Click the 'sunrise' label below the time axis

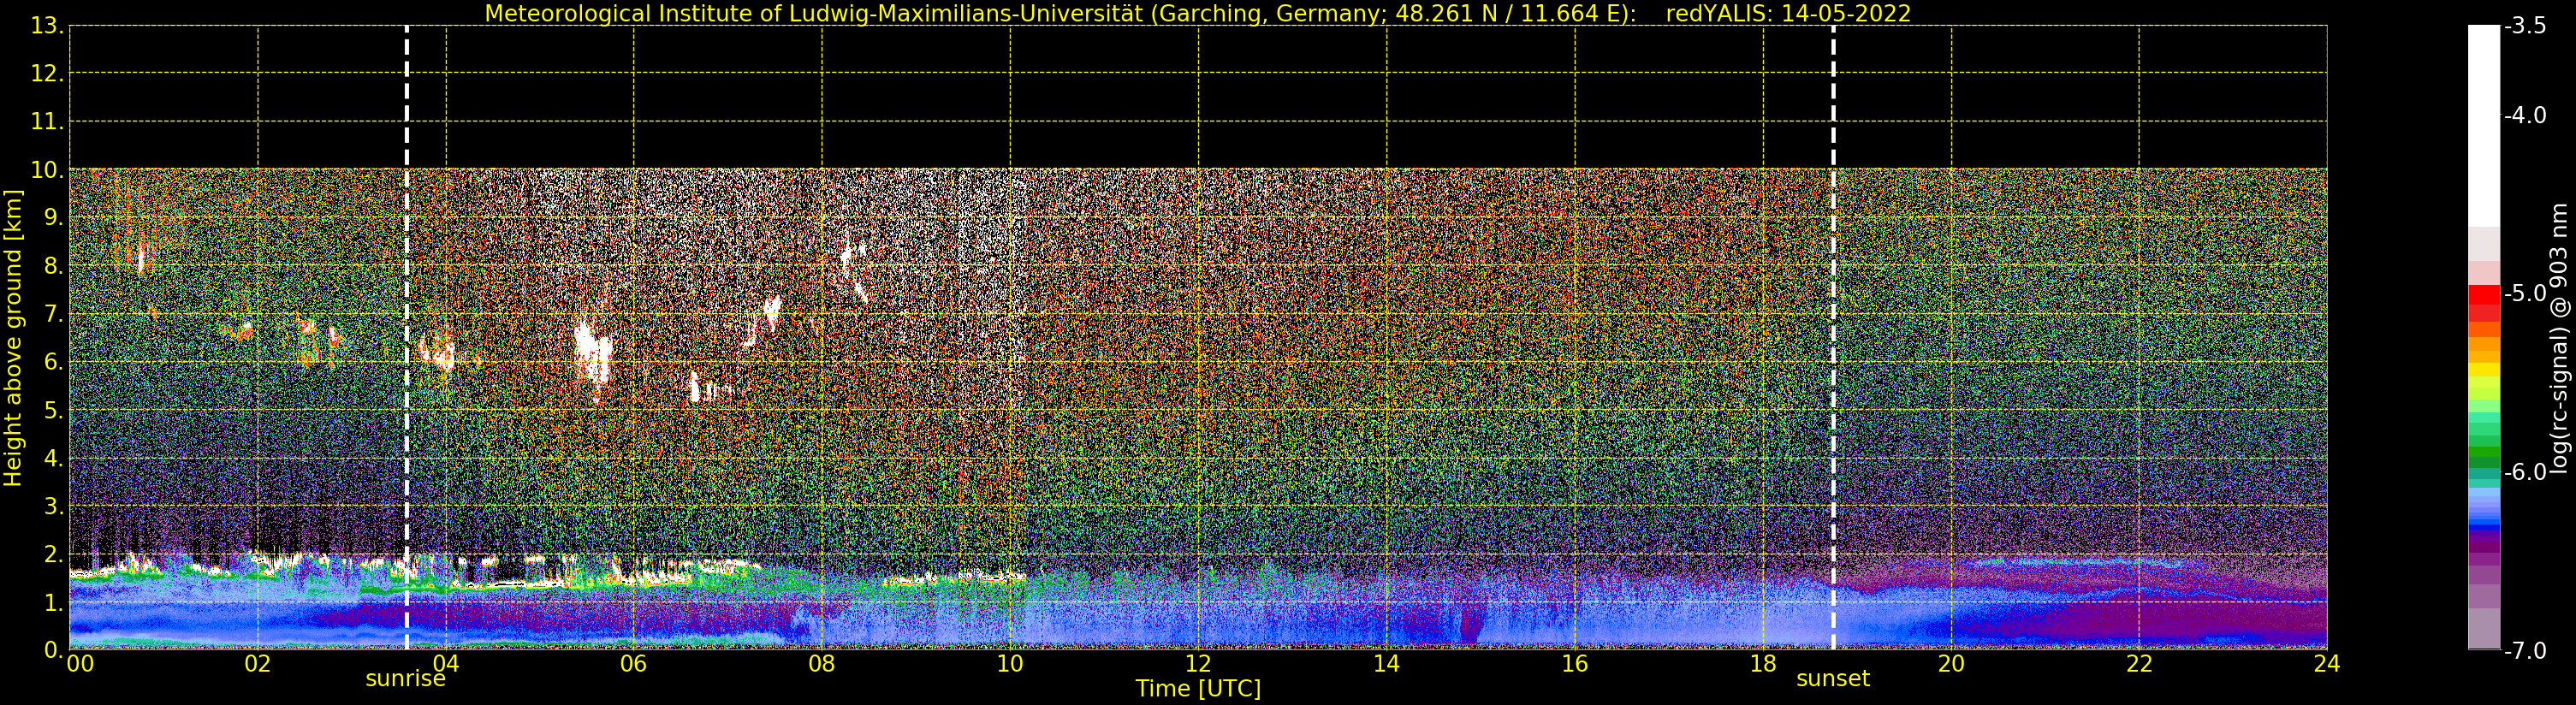[x=405, y=679]
